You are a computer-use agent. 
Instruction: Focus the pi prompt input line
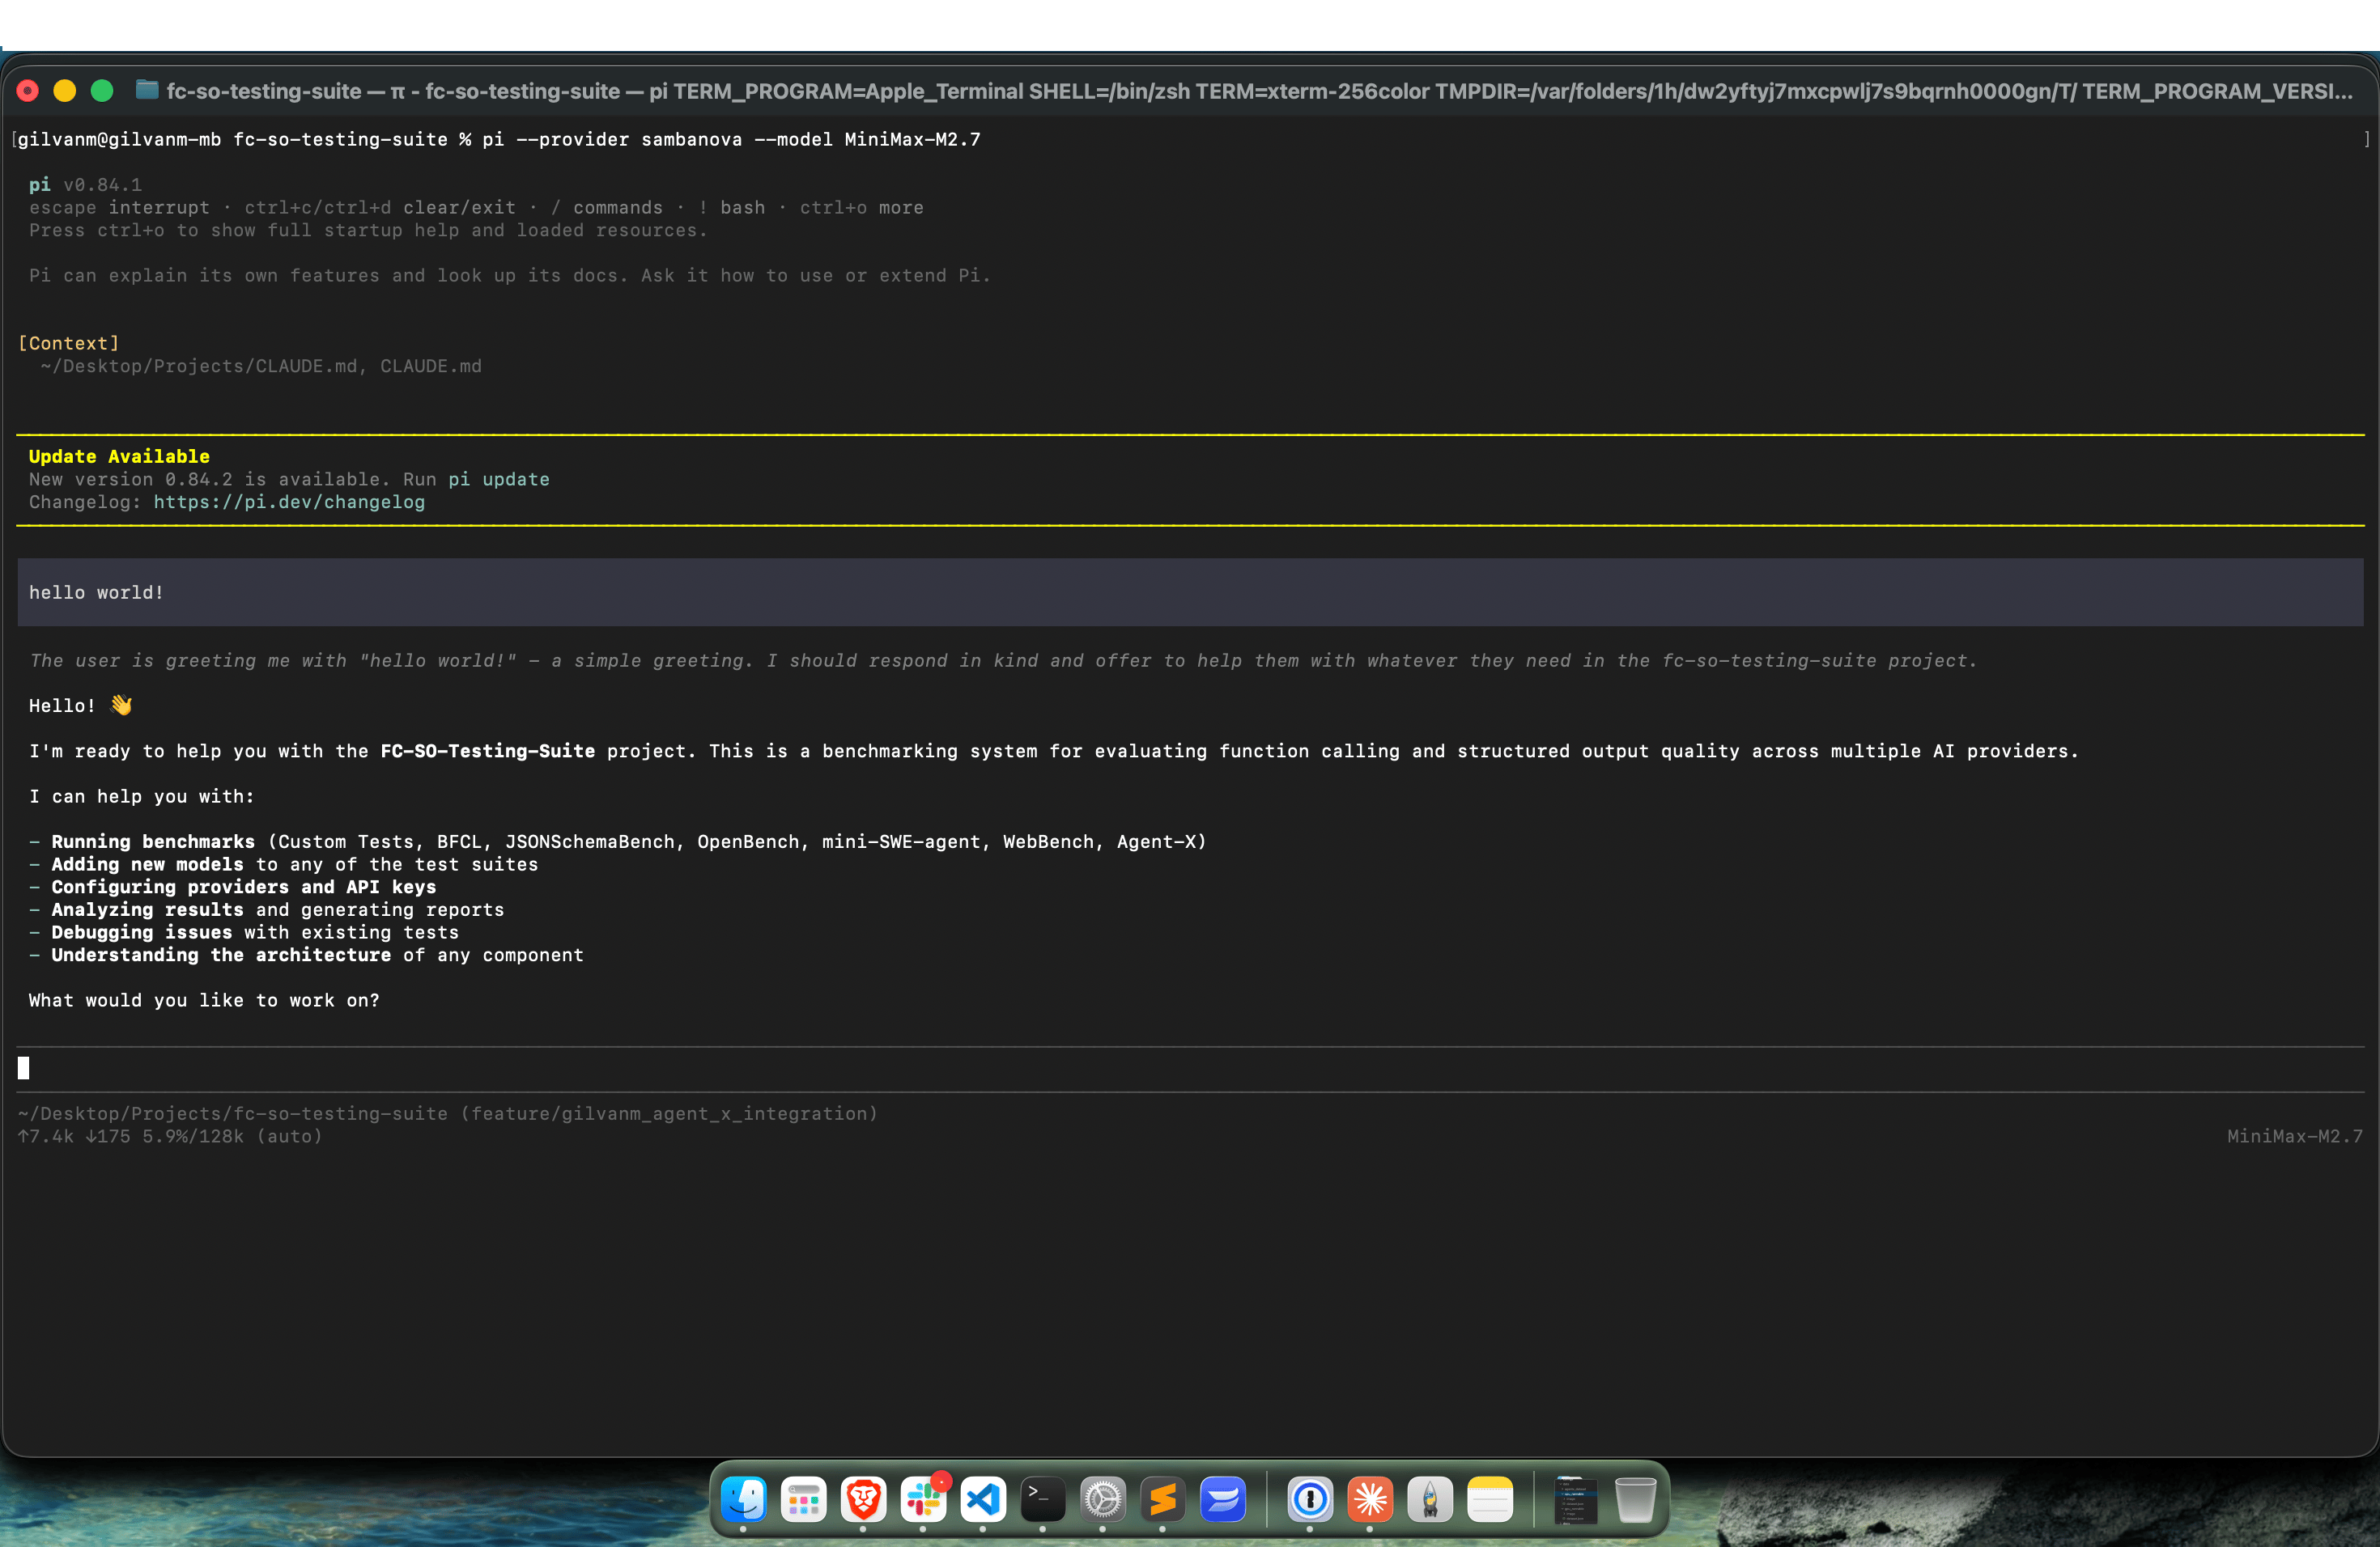(x=1190, y=1068)
